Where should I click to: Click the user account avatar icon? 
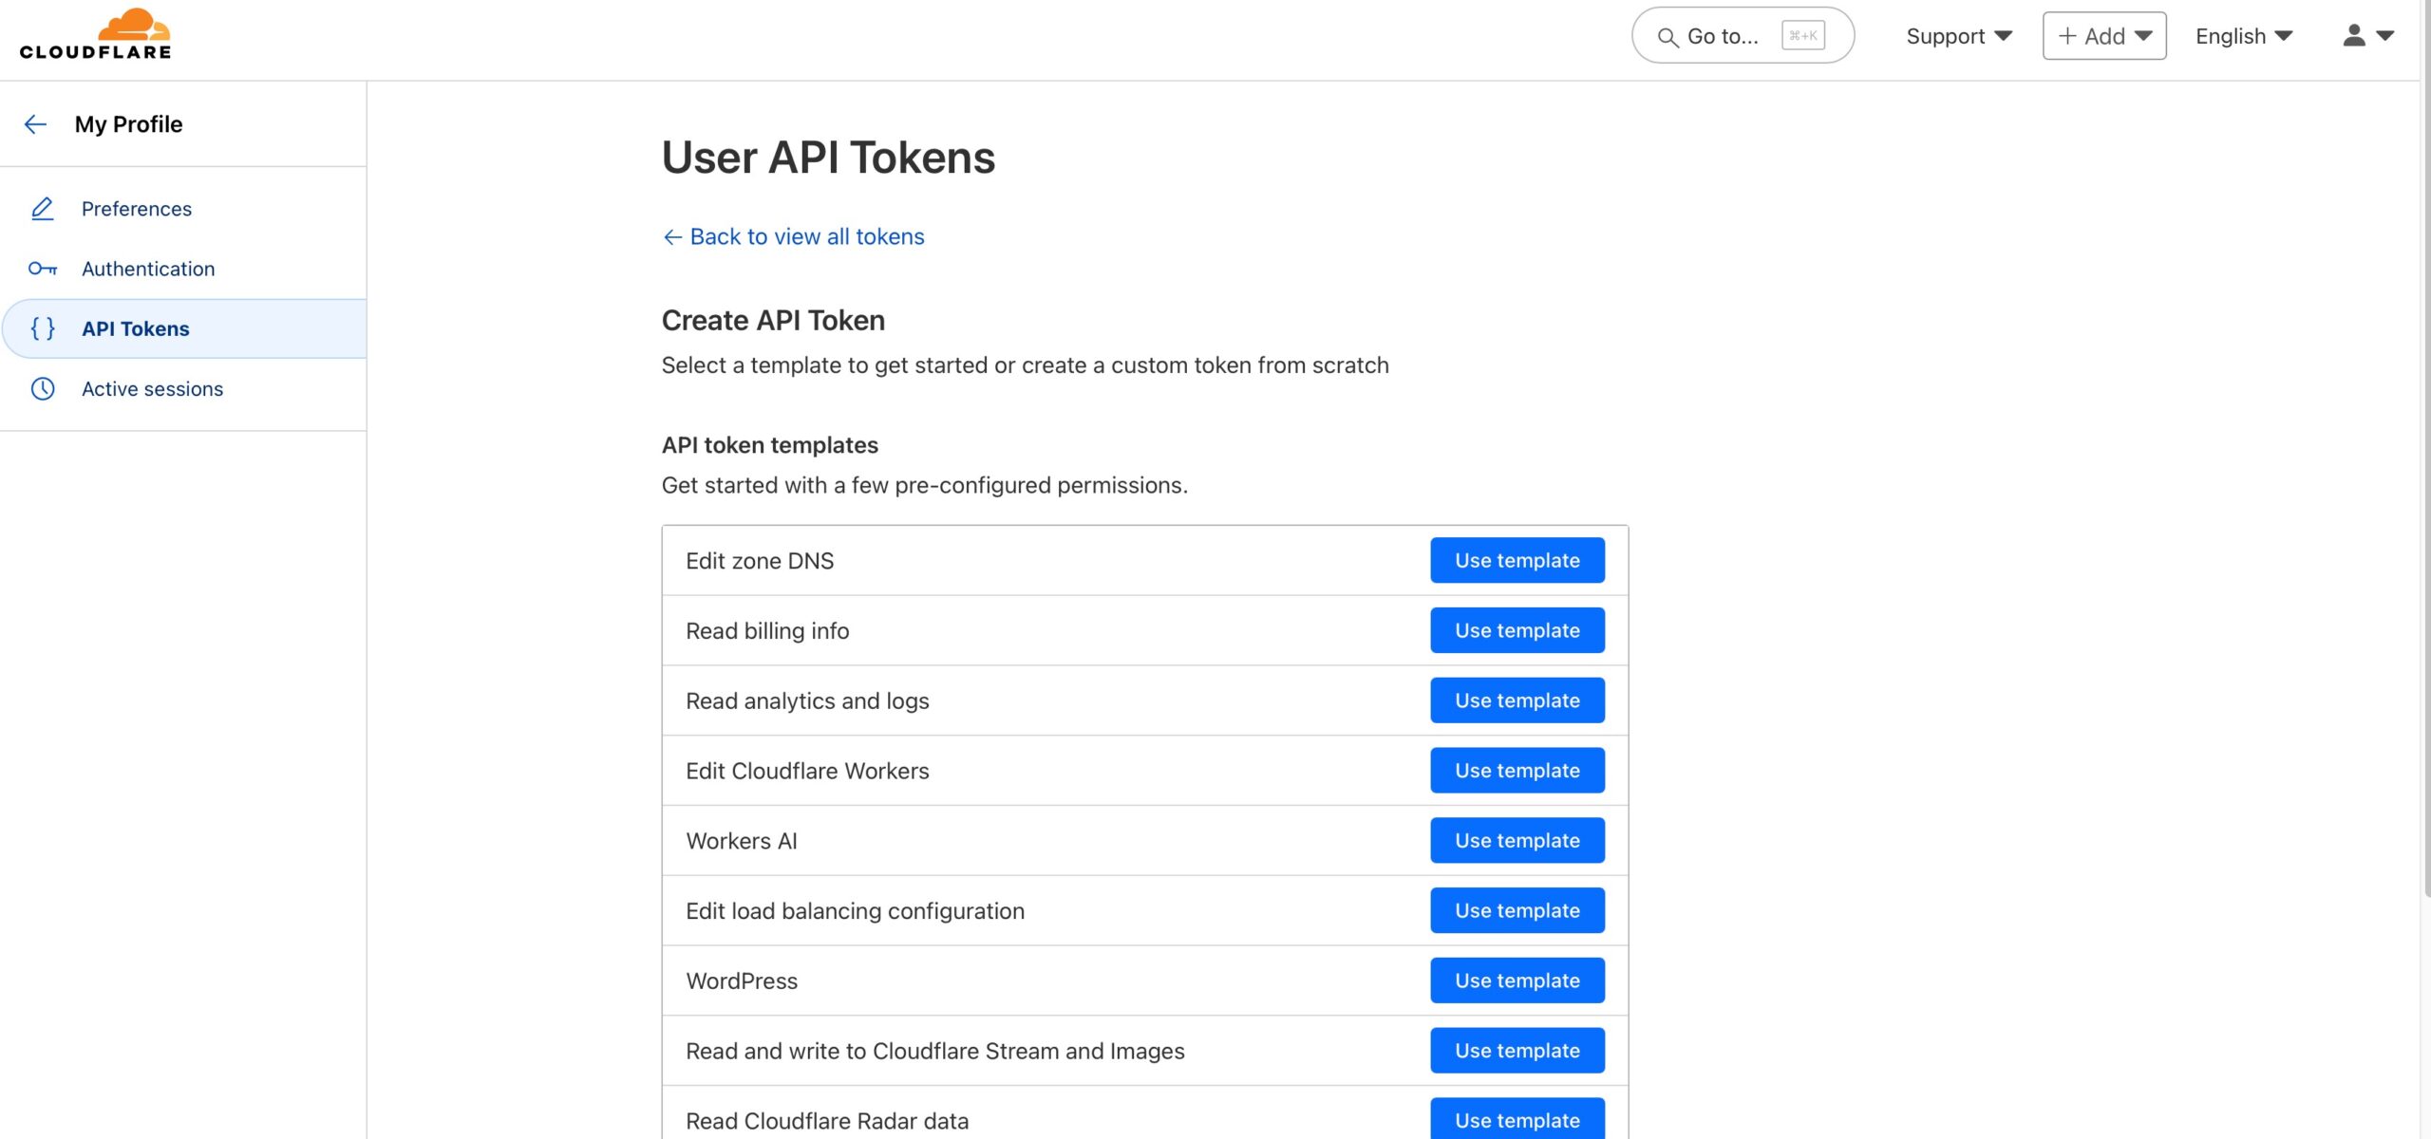click(x=2353, y=36)
